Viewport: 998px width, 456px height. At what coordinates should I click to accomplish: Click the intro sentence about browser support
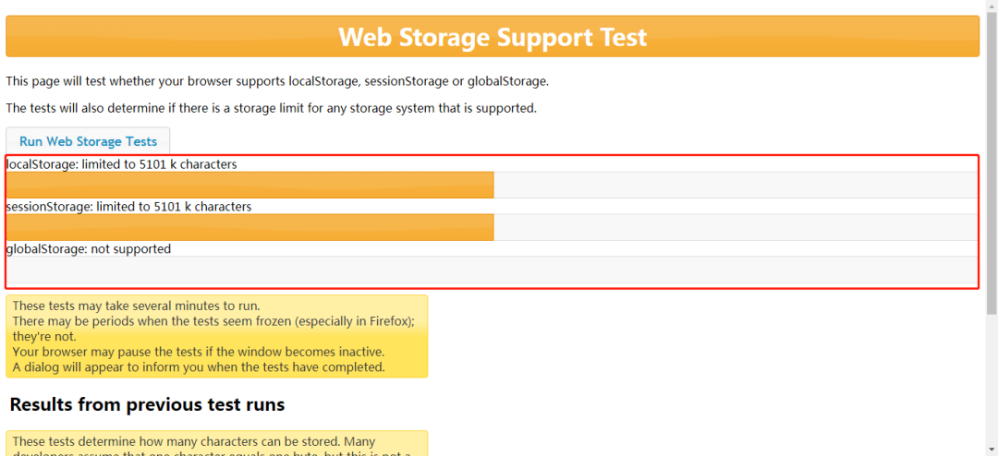(x=277, y=81)
